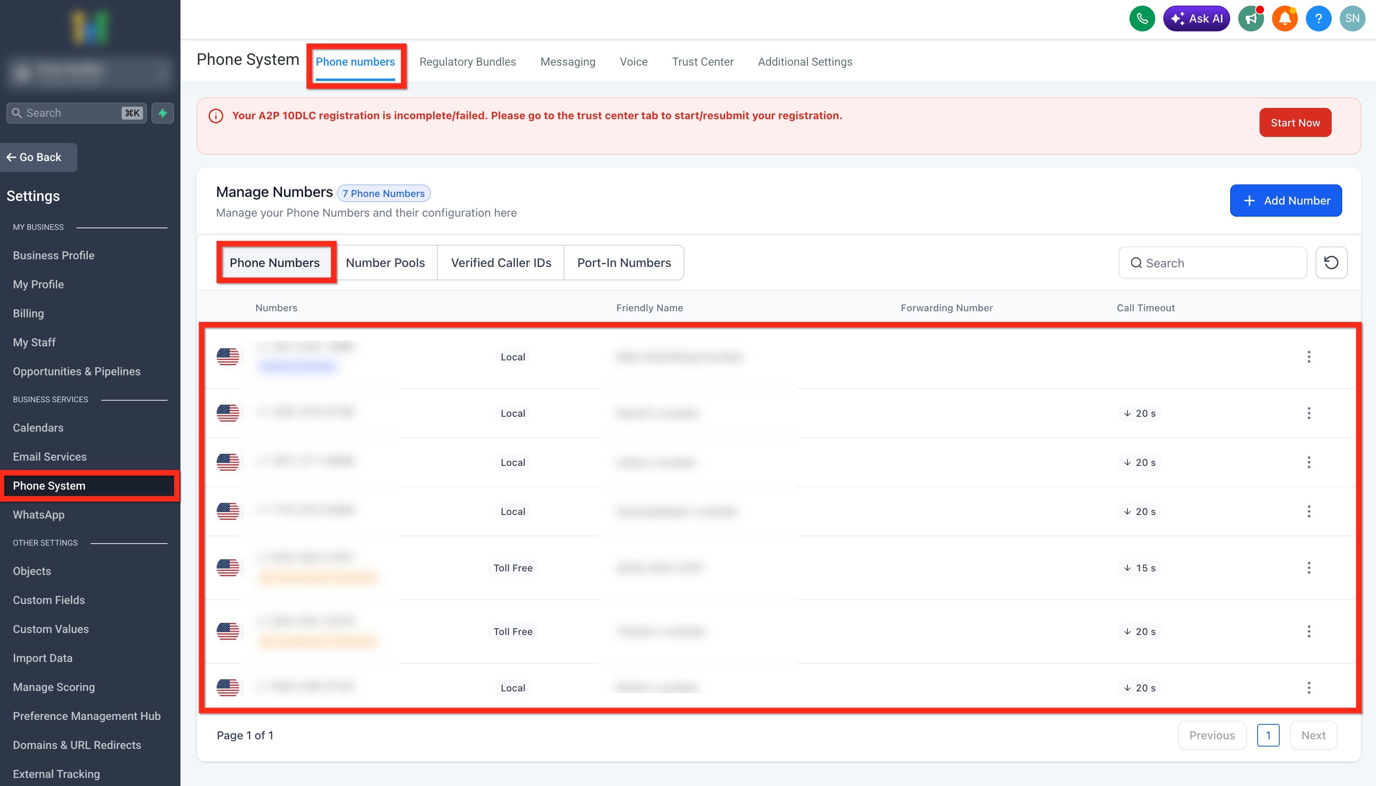Click the '15 s' call timeout value

coord(1140,568)
